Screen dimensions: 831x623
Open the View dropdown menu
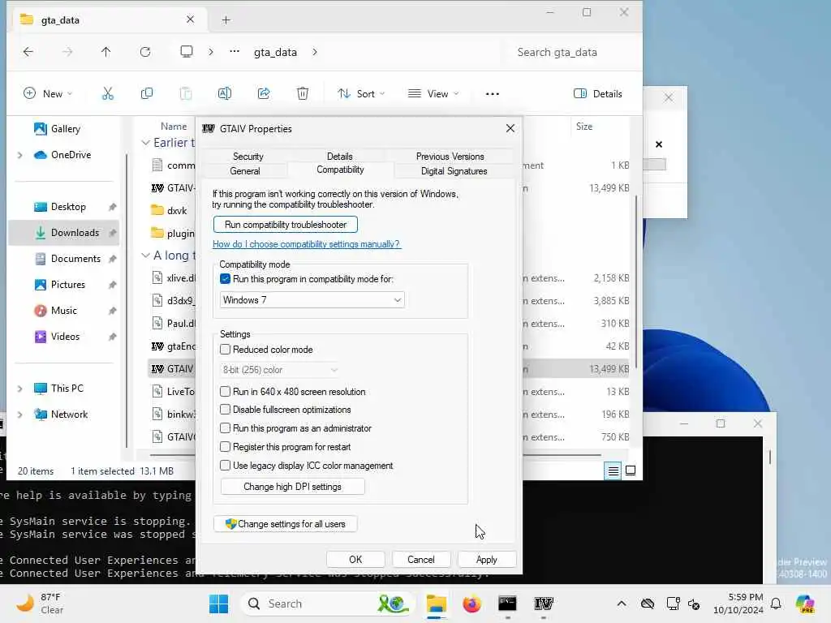(x=433, y=94)
